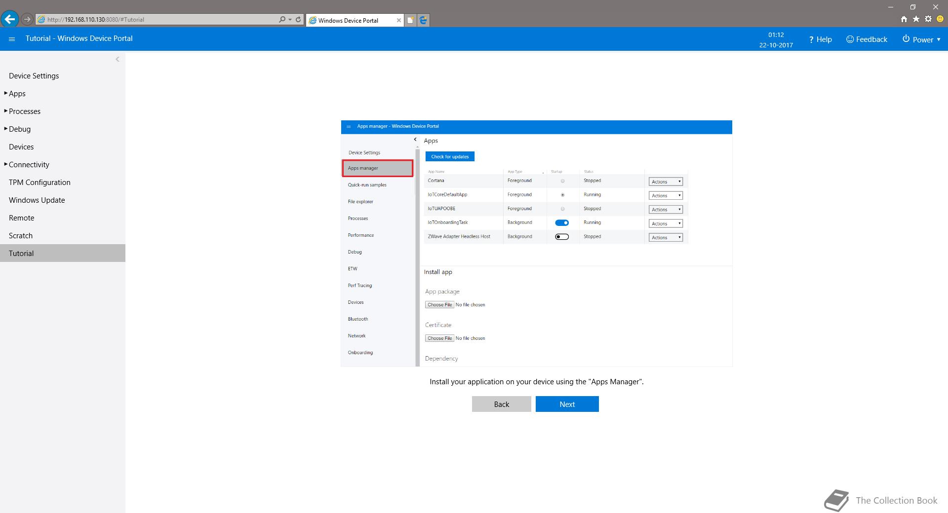Open the new tab button beside Windows Device Portal tab
The image size is (948, 513).
point(410,20)
